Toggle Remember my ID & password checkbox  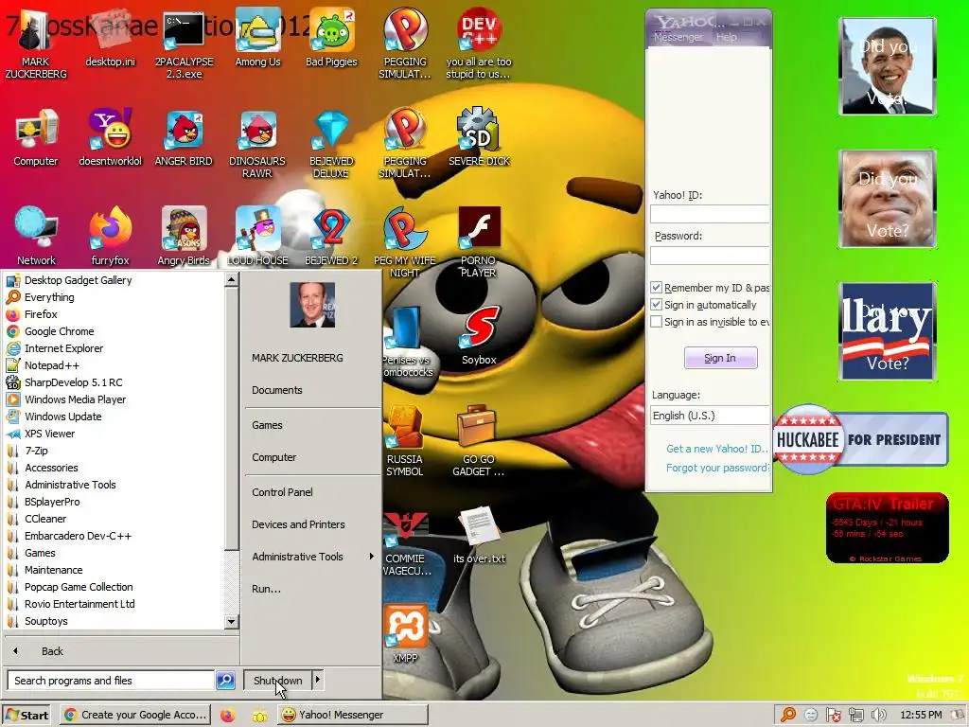pos(657,288)
